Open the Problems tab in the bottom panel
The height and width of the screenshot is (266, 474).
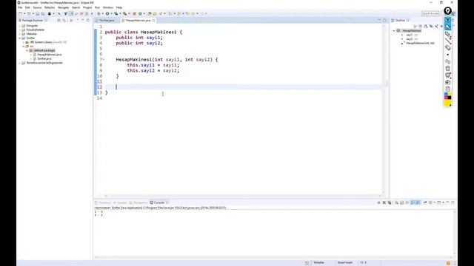point(103,202)
